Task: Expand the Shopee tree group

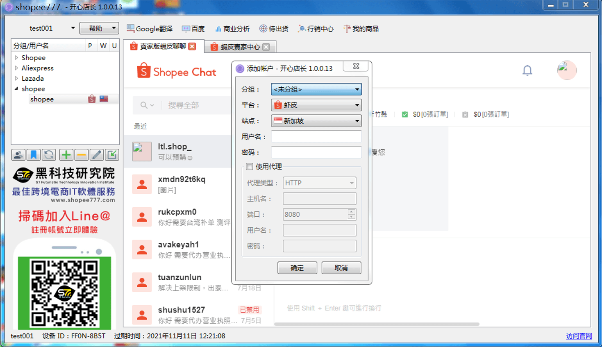Action: [x=16, y=58]
